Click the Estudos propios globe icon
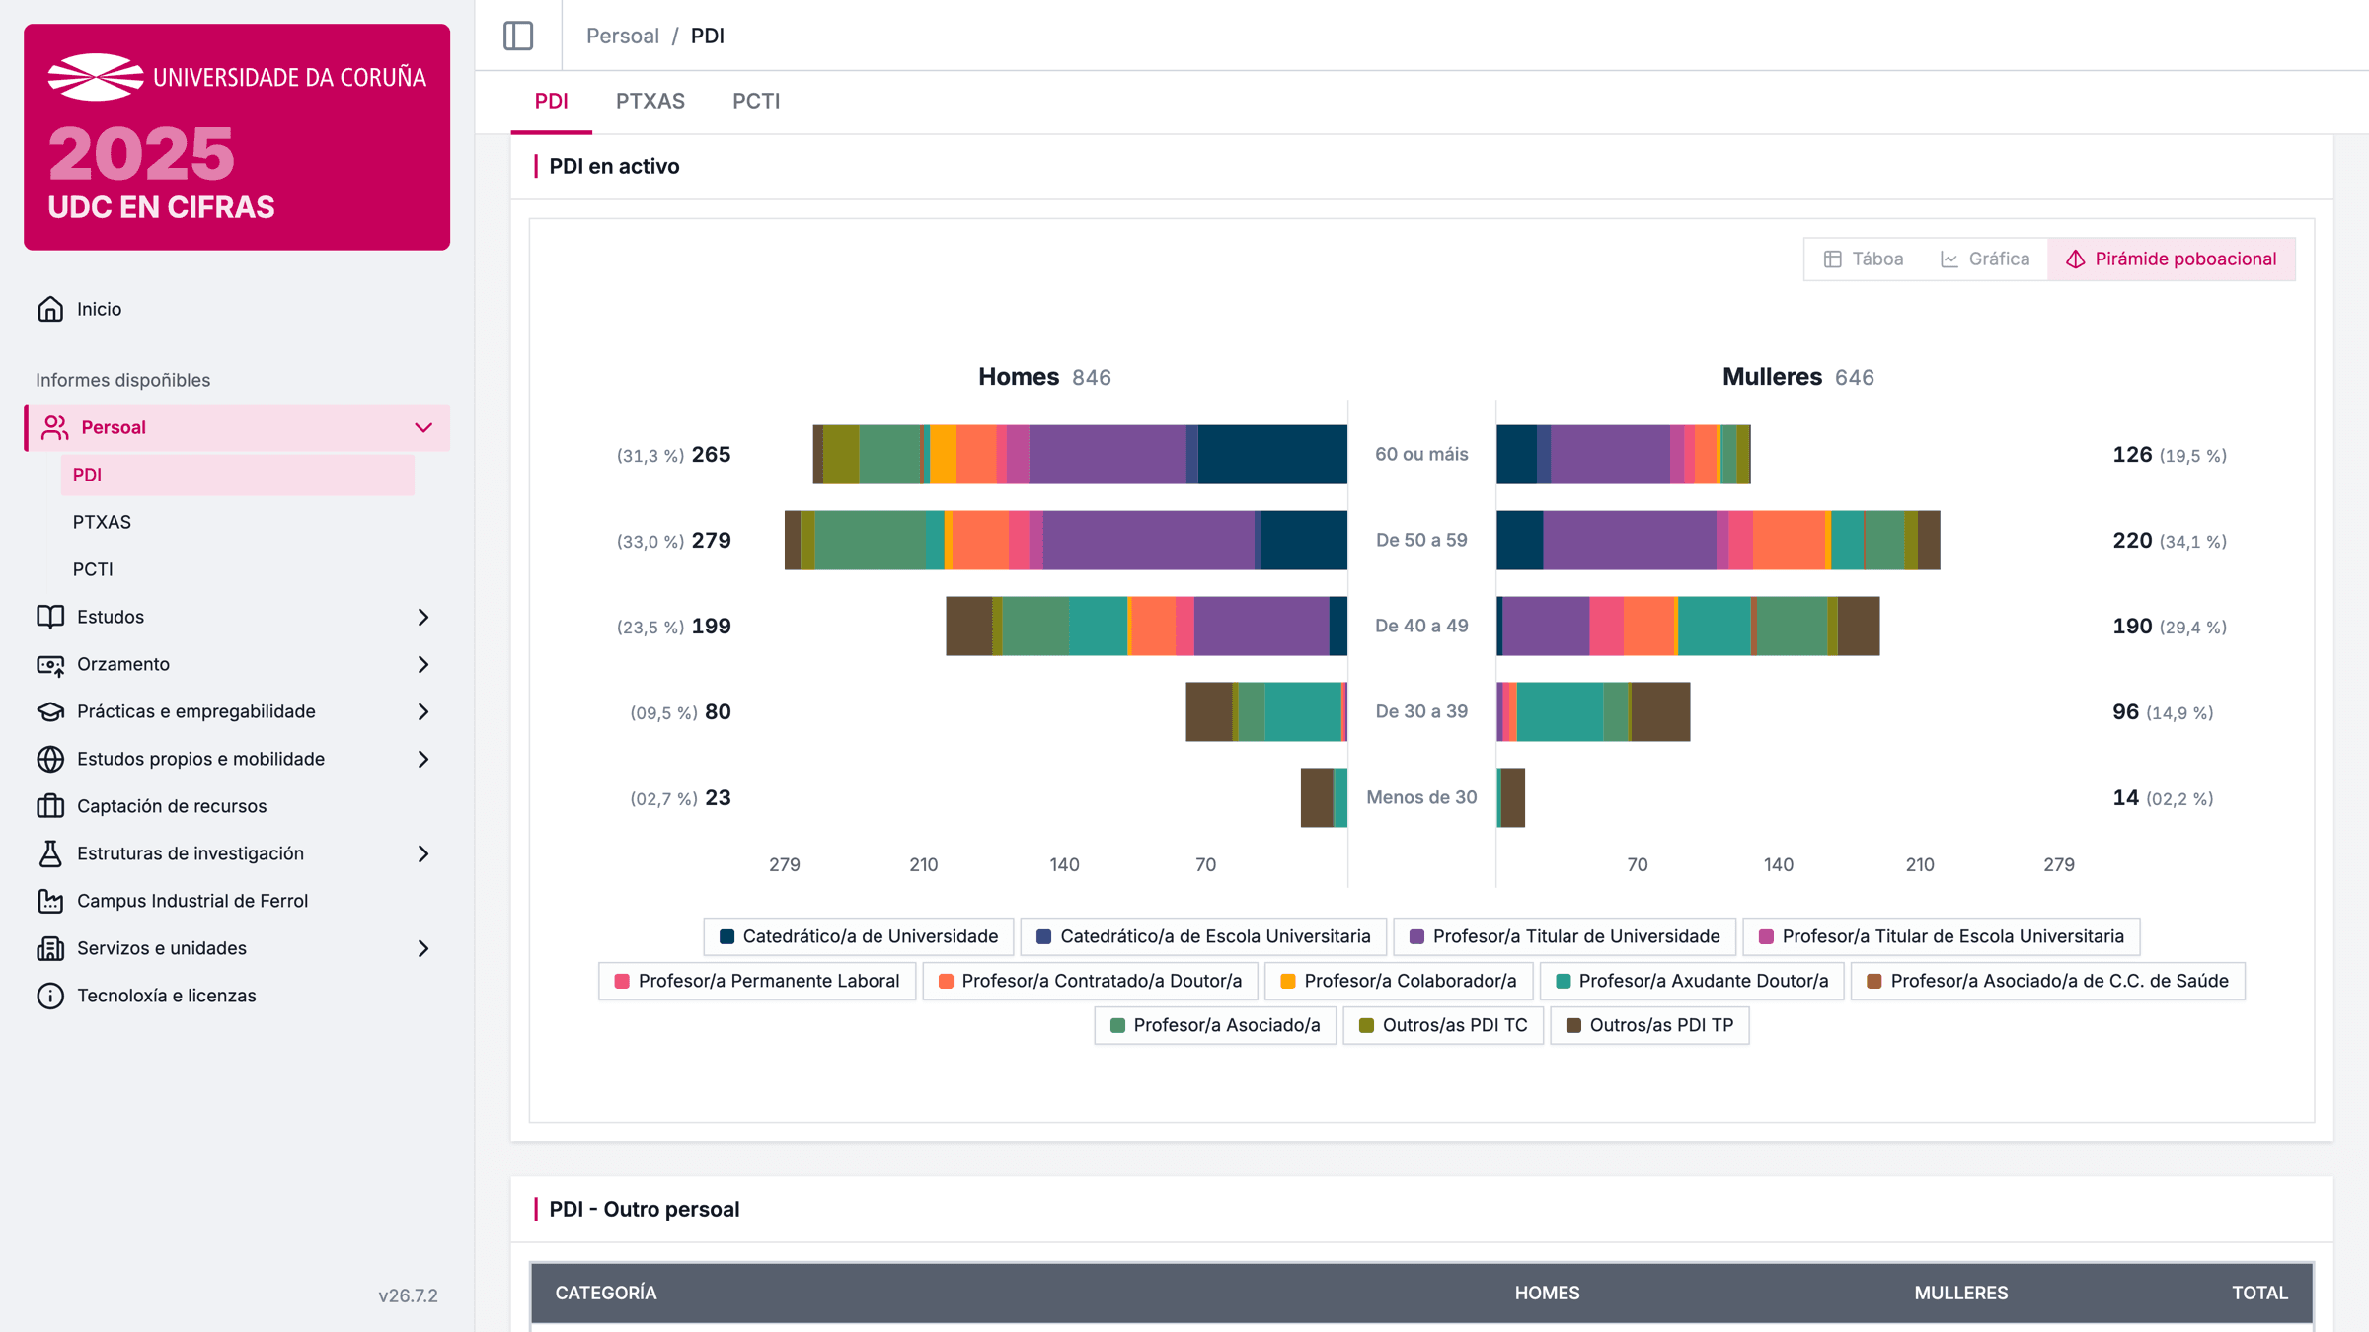This screenshot has height=1332, width=2369. tap(50, 759)
